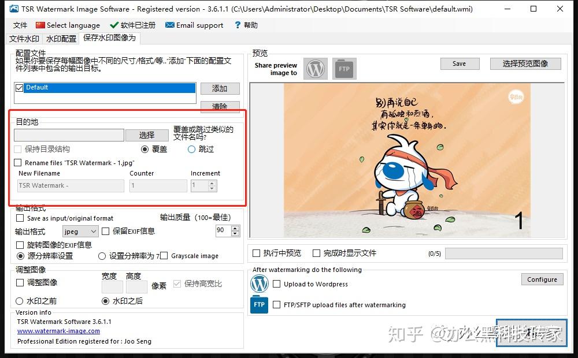
Task: Open the 帮助 help menu
Action: 246,25
